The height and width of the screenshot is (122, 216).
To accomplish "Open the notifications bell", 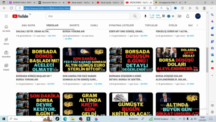I will tap(188, 16).
